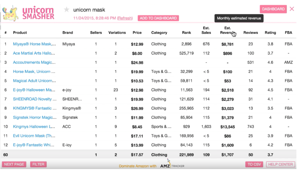
Task: Click the Refresh link
Action: click(x=125, y=18)
